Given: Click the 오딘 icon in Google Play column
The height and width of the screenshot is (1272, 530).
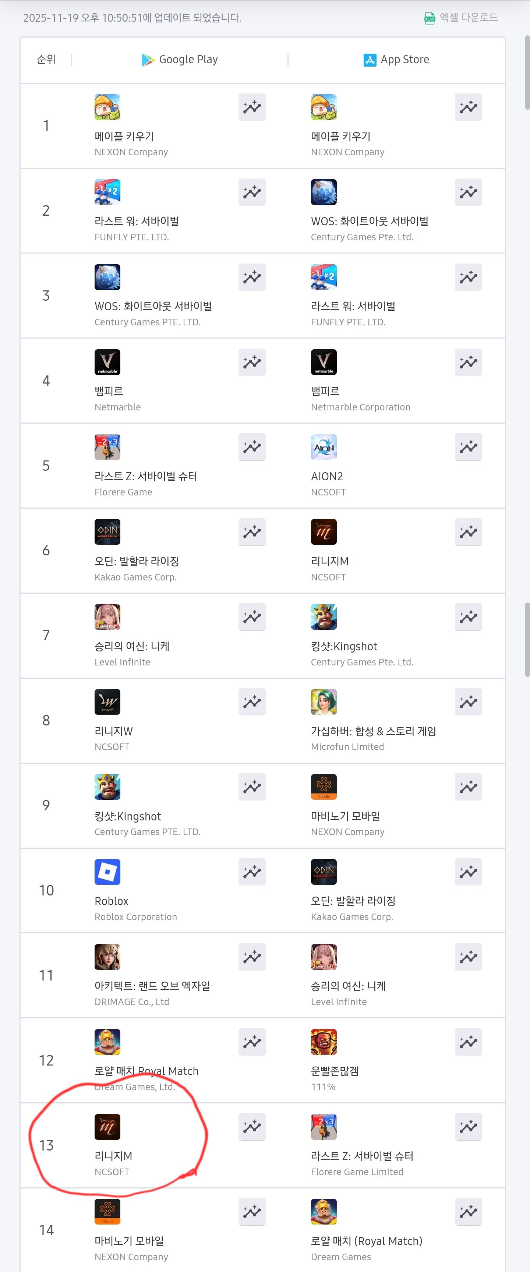Looking at the screenshot, I should pyautogui.click(x=107, y=532).
